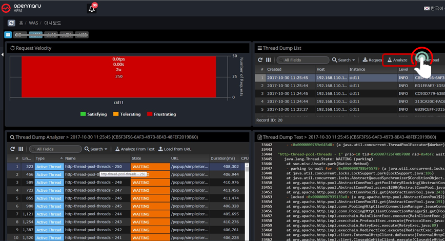
Task: Collapse the left side panel arrow
Action: pos(2,54)
